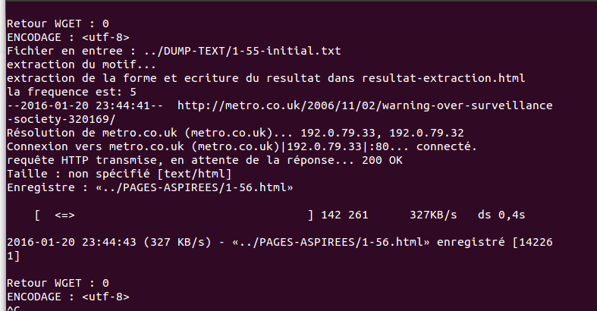597x311 pixels.
Task: Click the '142 261' downloaded byte count
Action: 344,215
